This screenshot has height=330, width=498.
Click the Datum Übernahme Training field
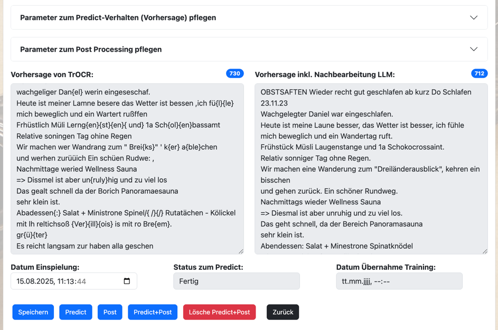coord(399,281)
